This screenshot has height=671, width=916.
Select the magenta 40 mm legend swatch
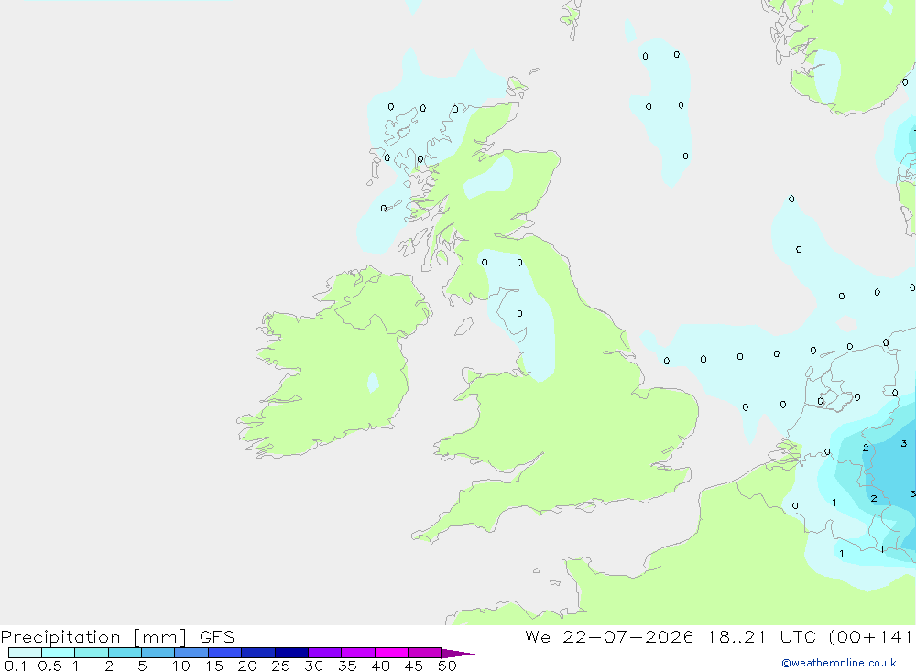pos(391,653)
